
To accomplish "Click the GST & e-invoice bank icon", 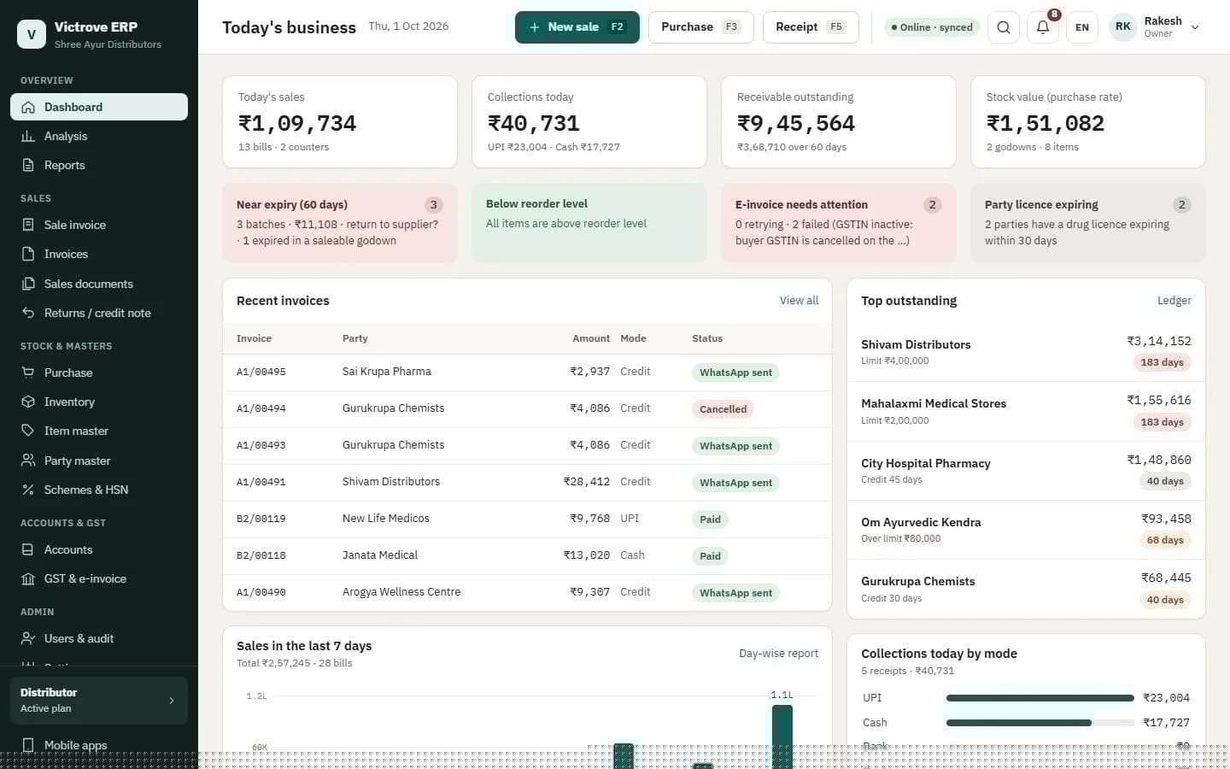I will coord(28,578).
